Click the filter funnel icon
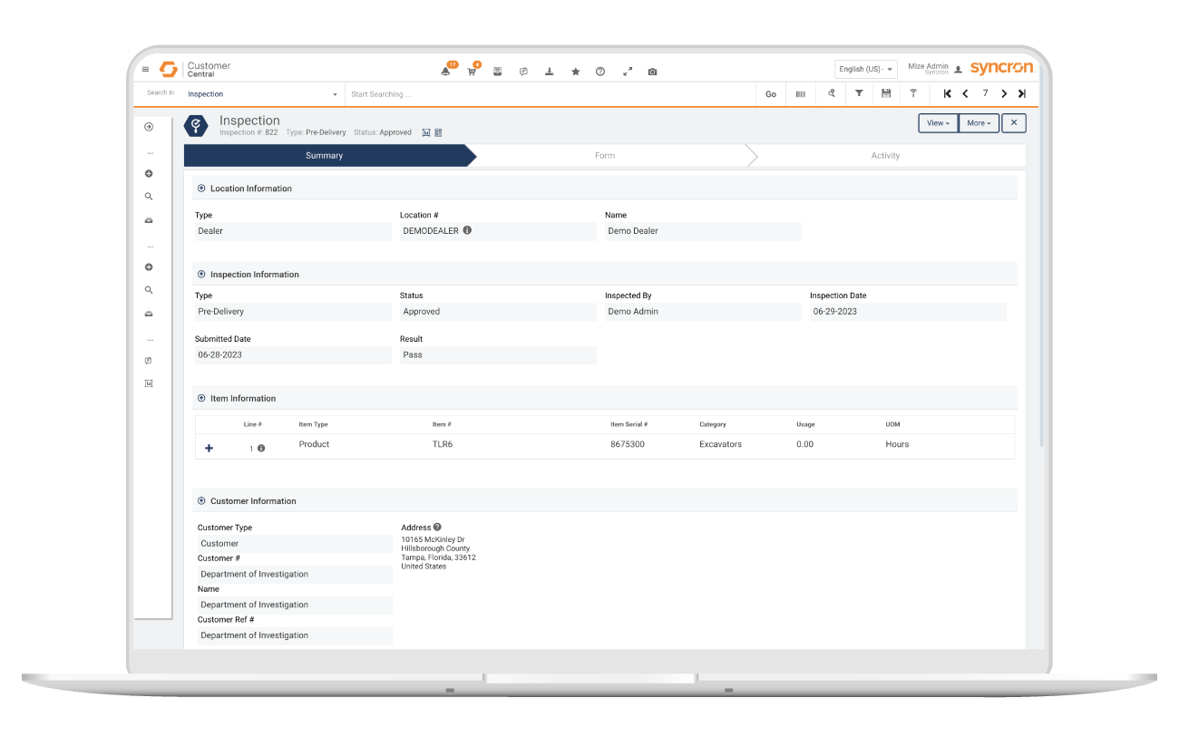1179x756 pixels. click(x=859, y=93)
